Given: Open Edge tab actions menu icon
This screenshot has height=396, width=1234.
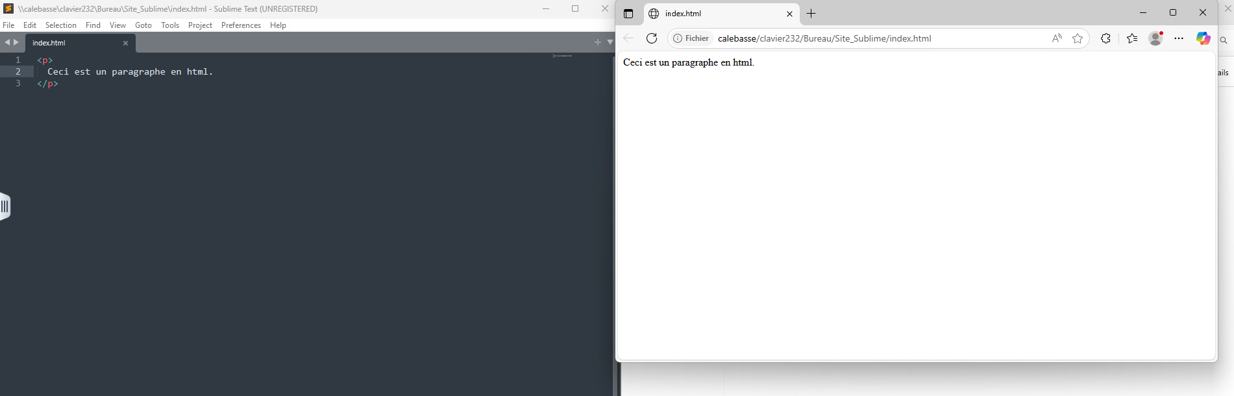Looking at the screenshot, I should 628,14.
